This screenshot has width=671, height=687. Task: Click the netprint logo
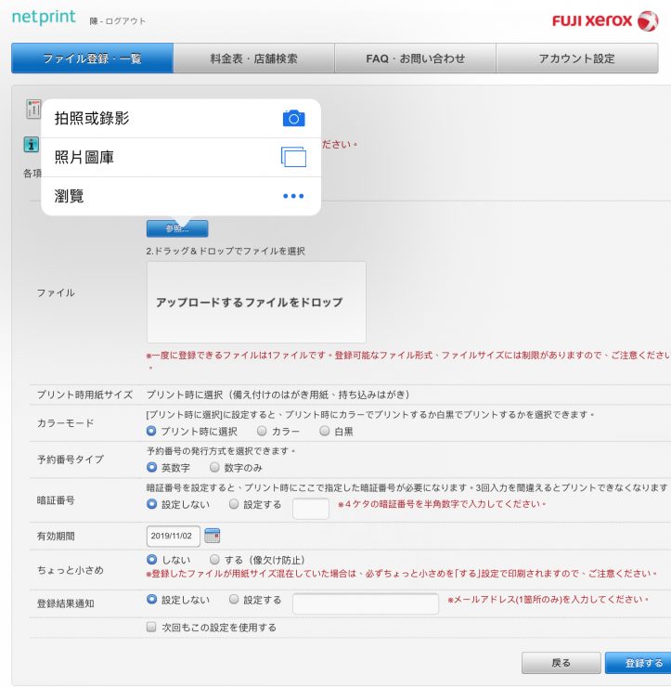point(46,19)
